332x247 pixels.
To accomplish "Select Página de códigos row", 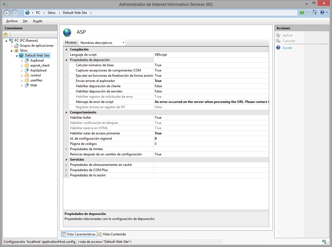I will click(169, 144).
